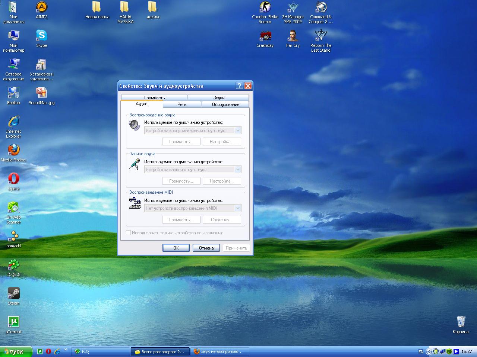477x357 pixels.
Task: Select the Steam desktop shortcut
Action: pos(14,293)
